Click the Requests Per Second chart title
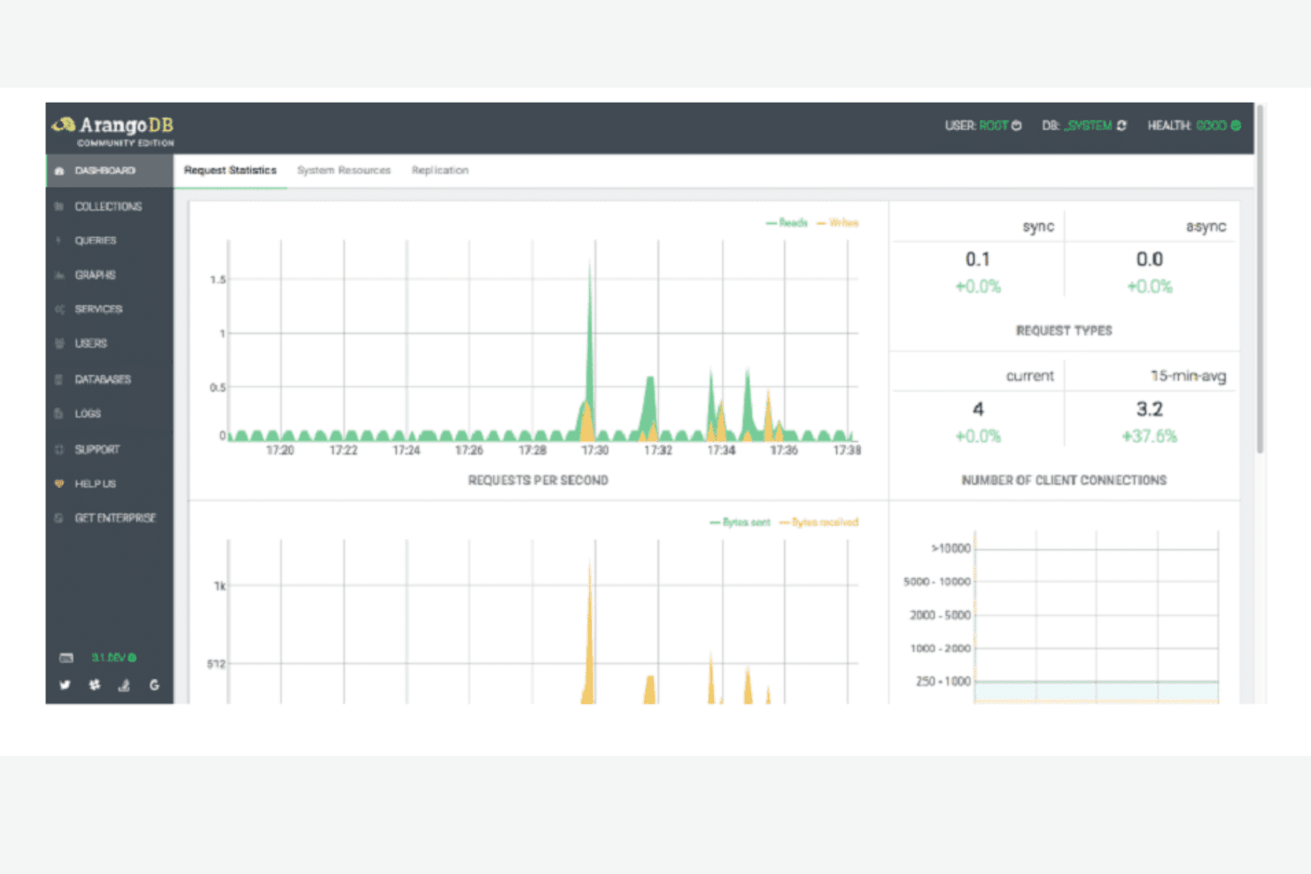The image size is (1311, 874). pyautogui.click(x=539, y=480)
